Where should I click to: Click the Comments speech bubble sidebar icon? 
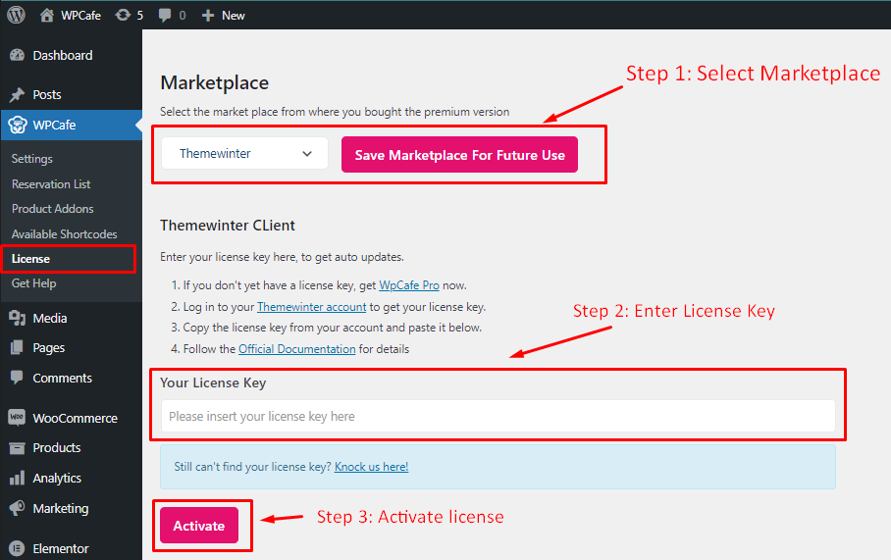pos(17,378)
